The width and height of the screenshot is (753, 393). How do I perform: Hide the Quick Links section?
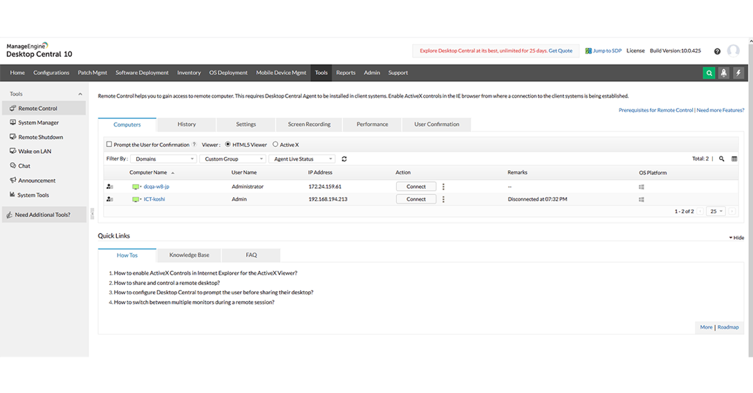click(x=736, y=238)
